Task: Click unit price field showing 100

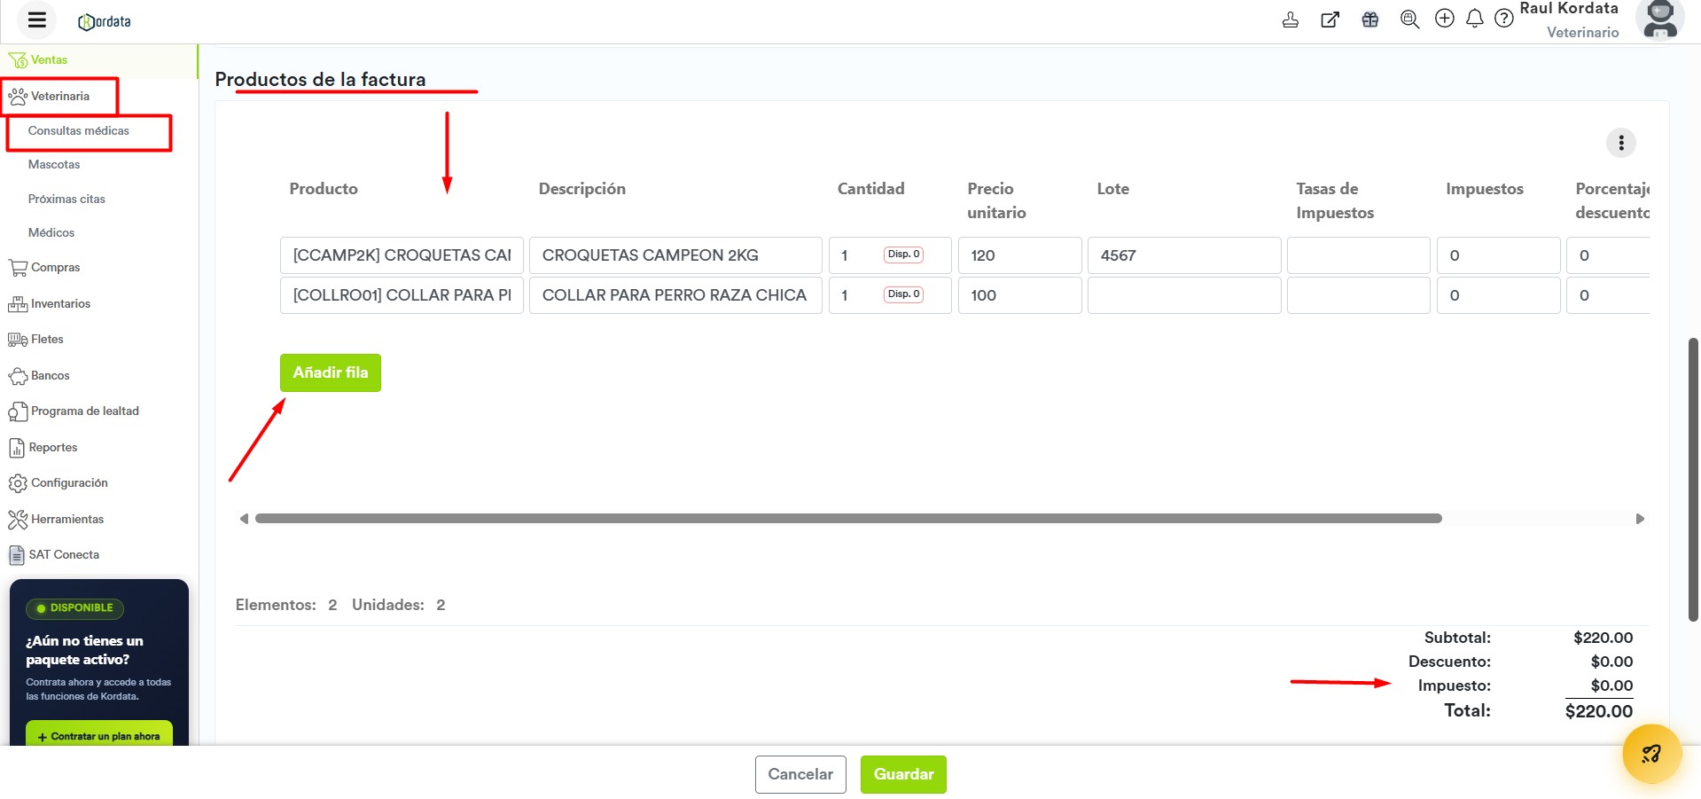Action: click(x=1019, y=295)
